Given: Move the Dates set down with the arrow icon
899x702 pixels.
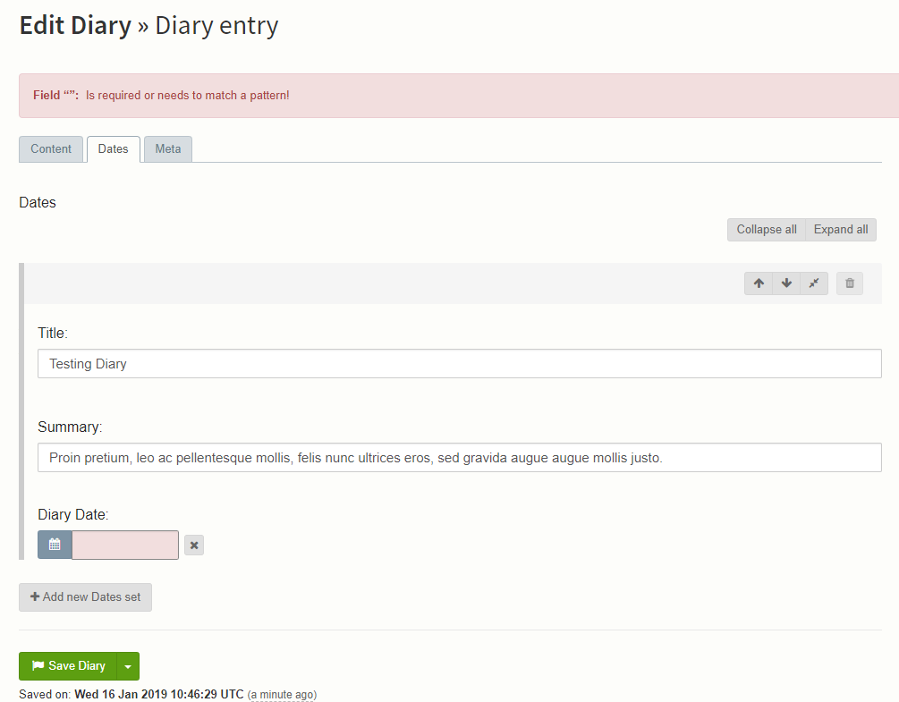Looking at the screenshot, I should pyautogui.click(x=785, y=283).
